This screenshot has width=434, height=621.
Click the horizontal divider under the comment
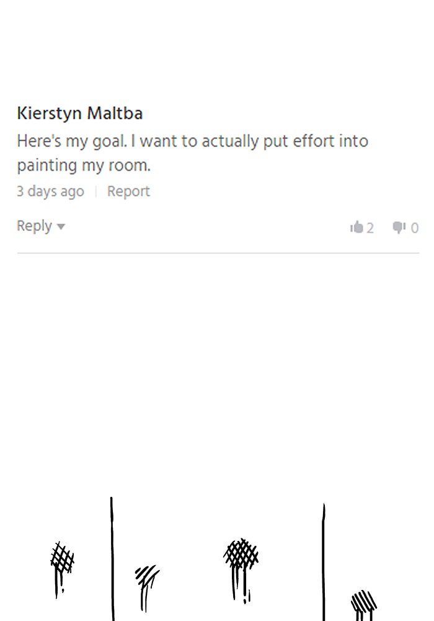point(218,253)
